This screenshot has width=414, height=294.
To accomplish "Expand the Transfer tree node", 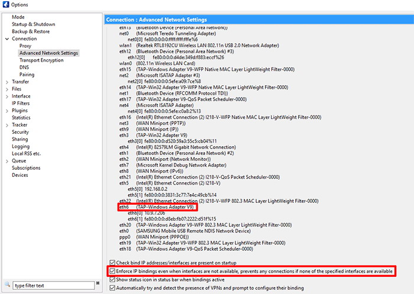I will coord(7,82).
